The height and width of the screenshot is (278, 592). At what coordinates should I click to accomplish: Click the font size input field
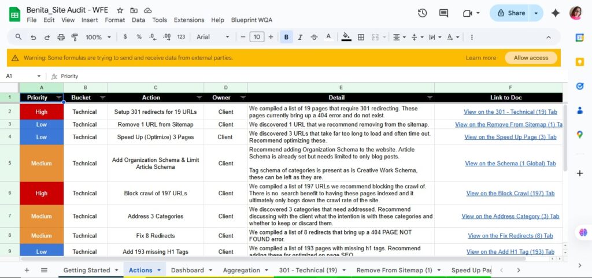(257, 37)
